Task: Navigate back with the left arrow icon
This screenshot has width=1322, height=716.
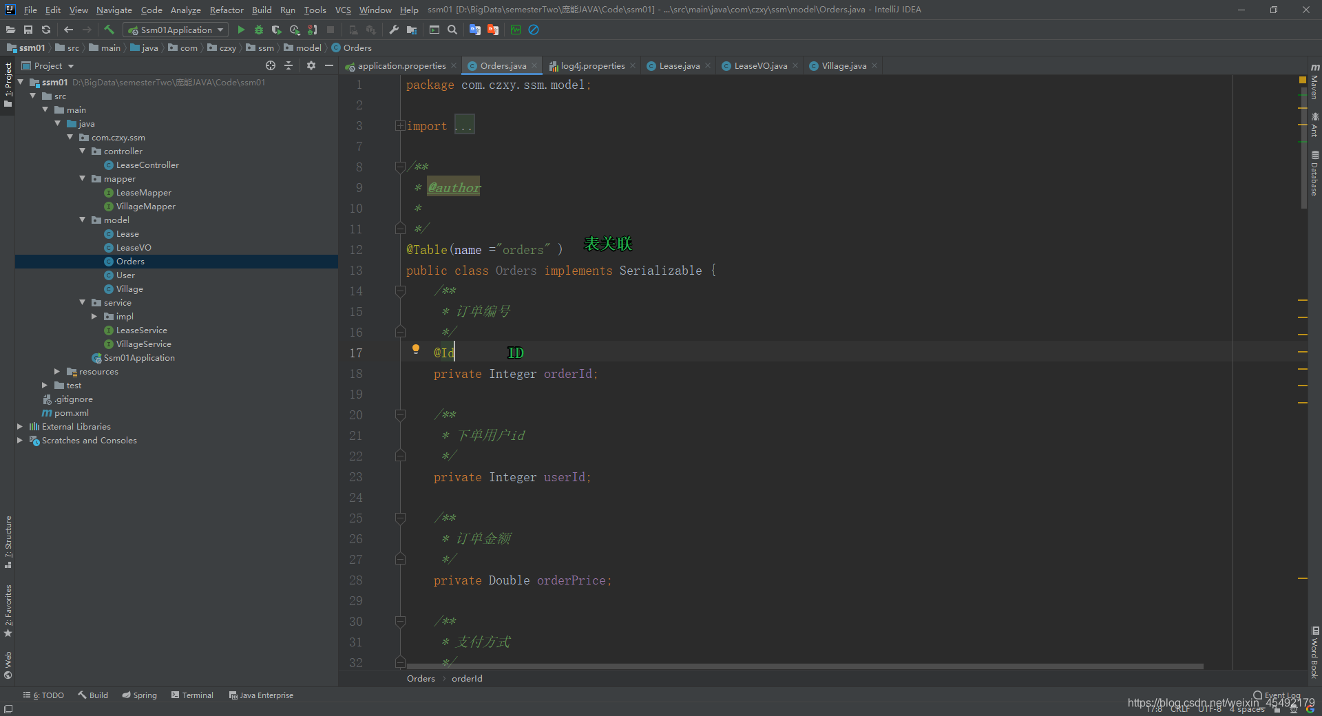Action: pos(68,30)
